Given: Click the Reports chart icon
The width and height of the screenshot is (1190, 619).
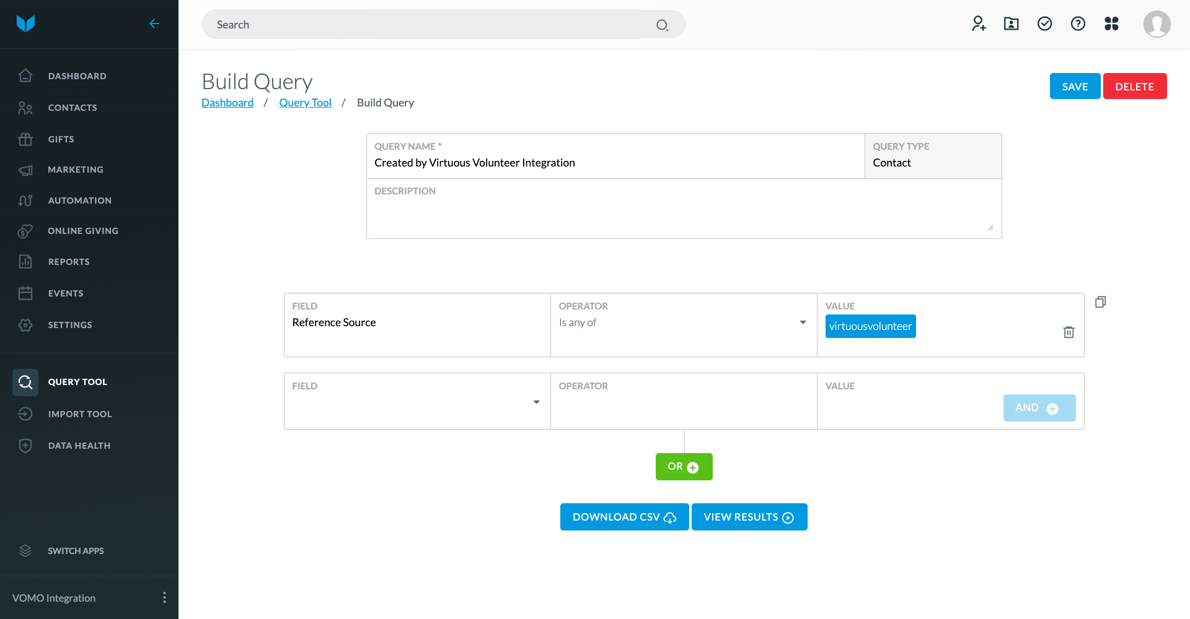Looking at the screenshot, I should [25, 262].
